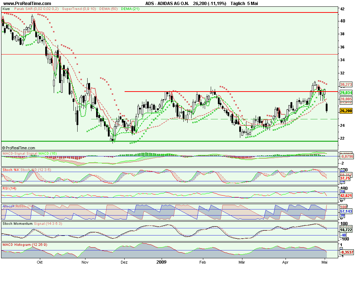Click the 42,621 RSI value tag

point(346,196)
